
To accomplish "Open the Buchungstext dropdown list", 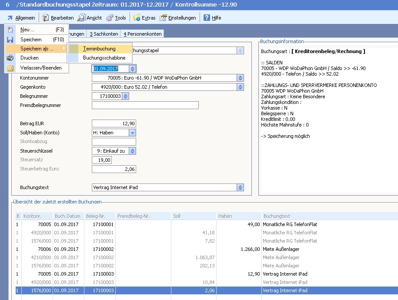I will pyautogui.click(x=240, y=187).
